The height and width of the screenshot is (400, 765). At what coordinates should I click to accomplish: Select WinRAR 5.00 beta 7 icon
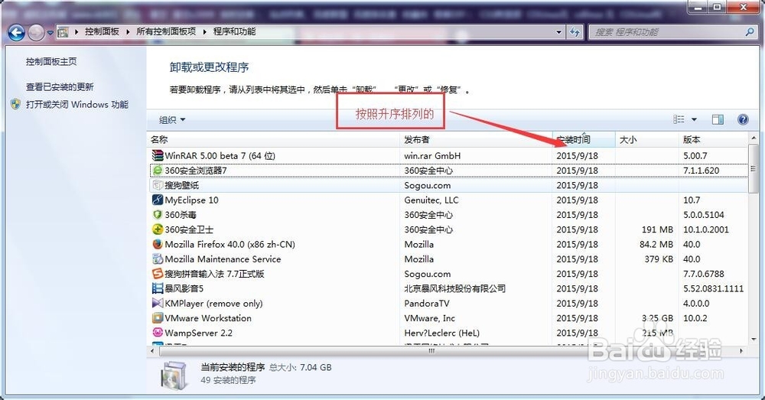[157, 155]
